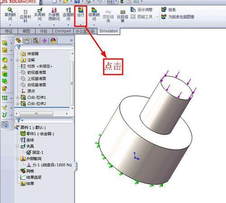The height and width of the screenshot is (203, 226).
Task: Open the dropdown arrow under 算例顾问
Action: 10,25
